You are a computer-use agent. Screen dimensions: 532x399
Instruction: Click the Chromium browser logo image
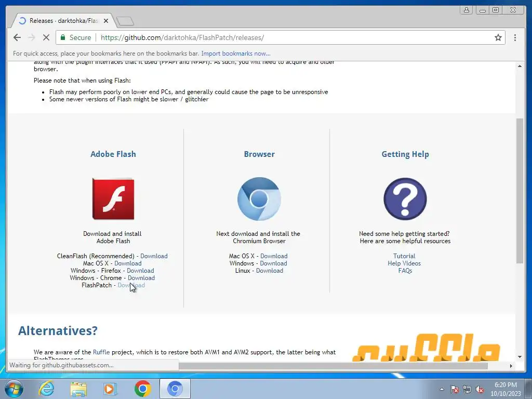click(x=259, y=199)
